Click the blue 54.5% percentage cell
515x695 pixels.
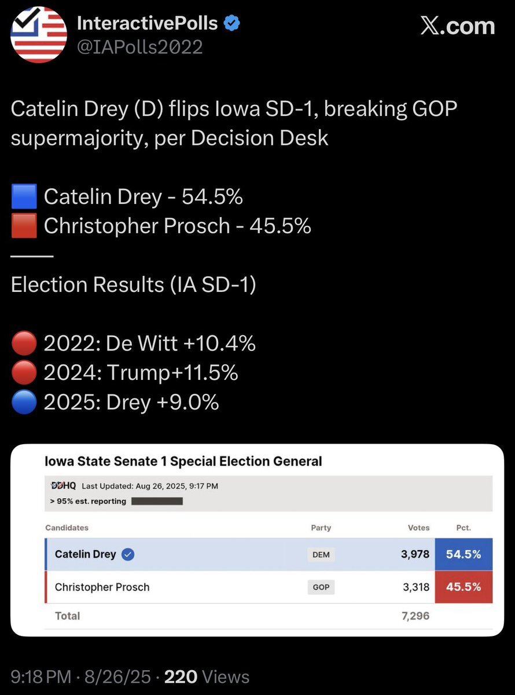(x=463, y=554)
